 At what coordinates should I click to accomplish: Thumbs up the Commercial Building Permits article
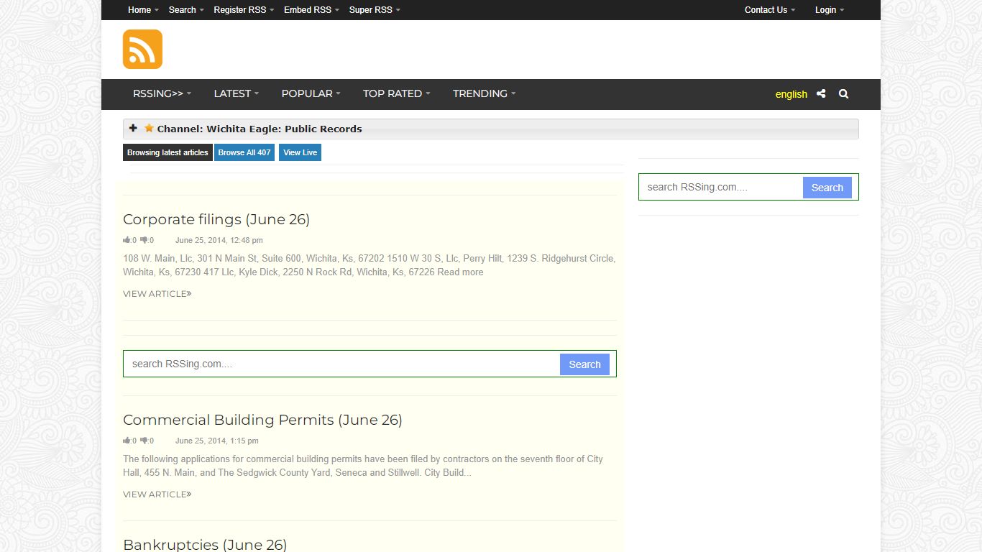coord(127,441)
